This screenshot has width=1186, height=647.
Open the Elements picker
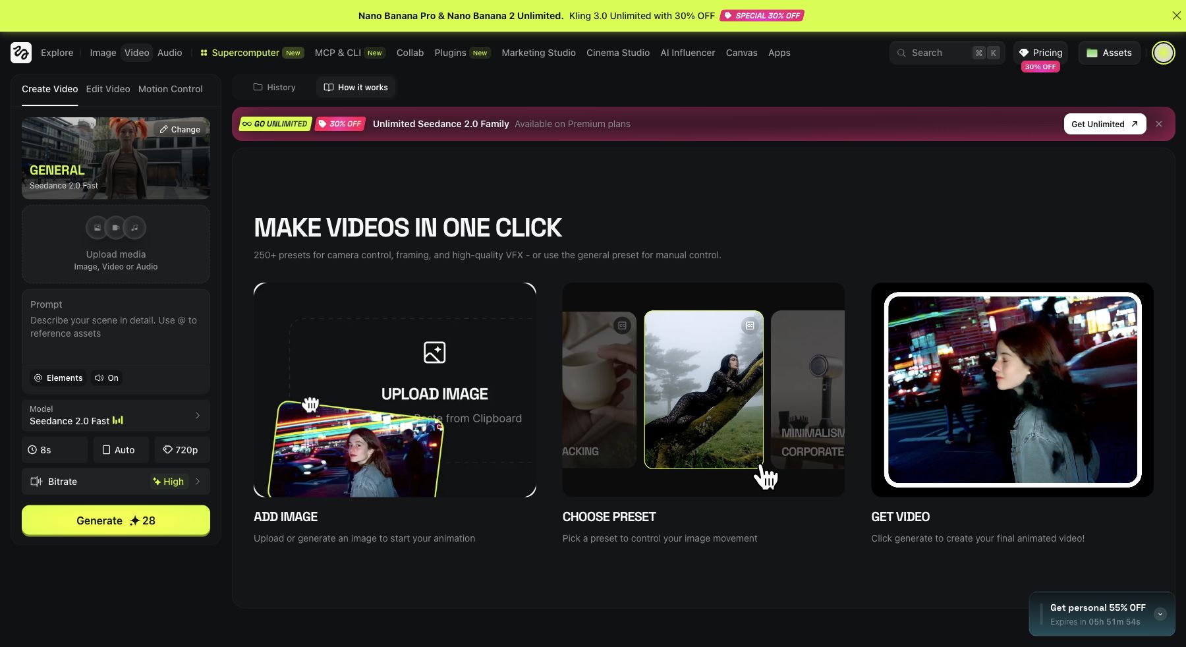pos(58,378)
